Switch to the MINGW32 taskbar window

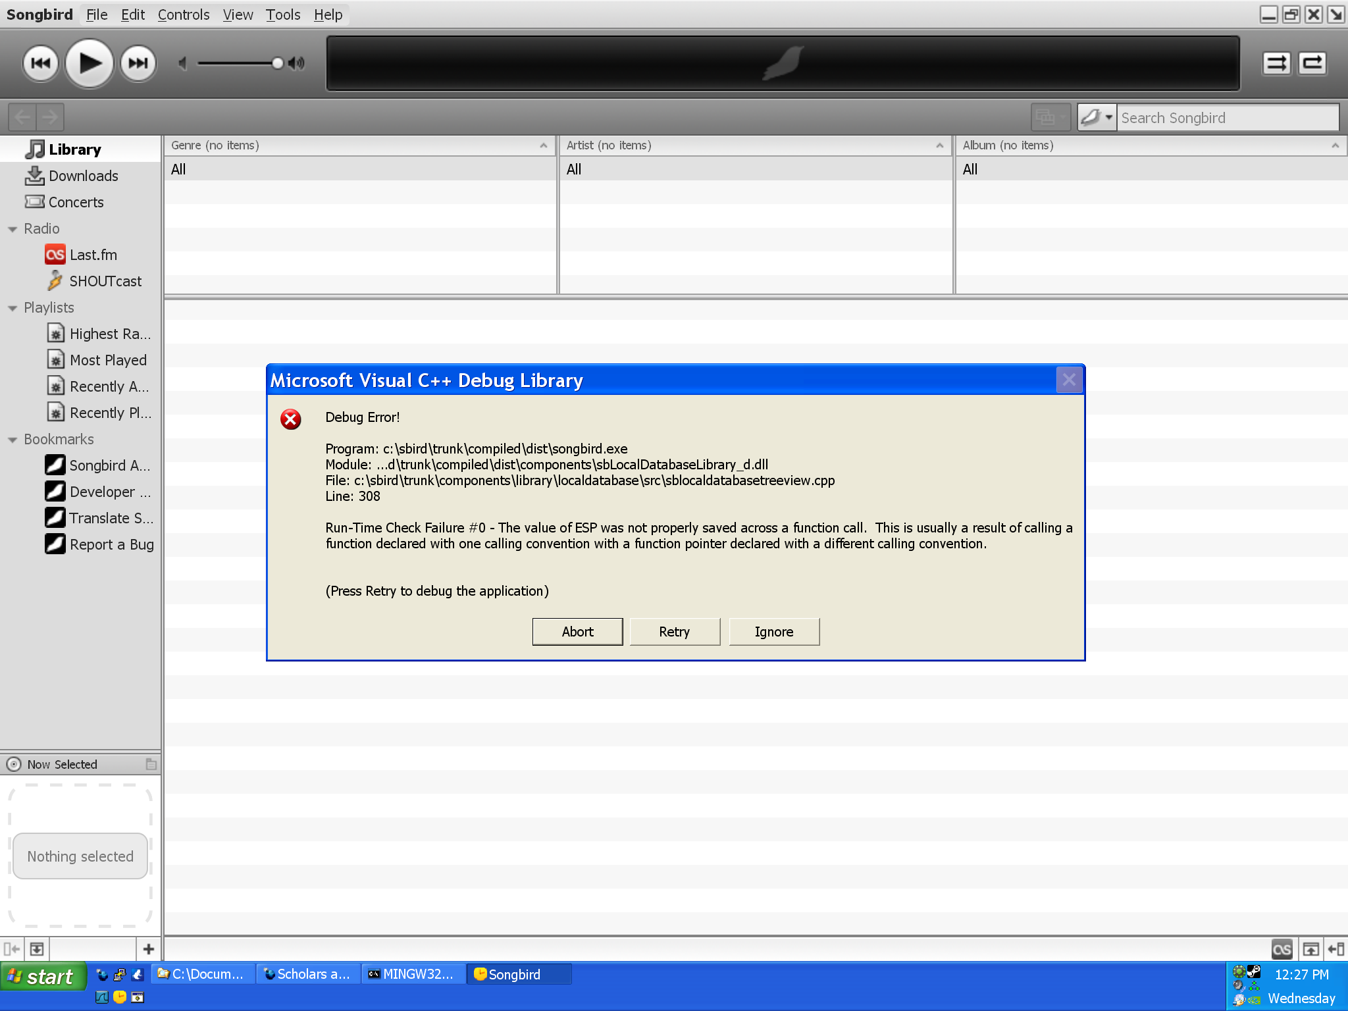tap(414, 974)
